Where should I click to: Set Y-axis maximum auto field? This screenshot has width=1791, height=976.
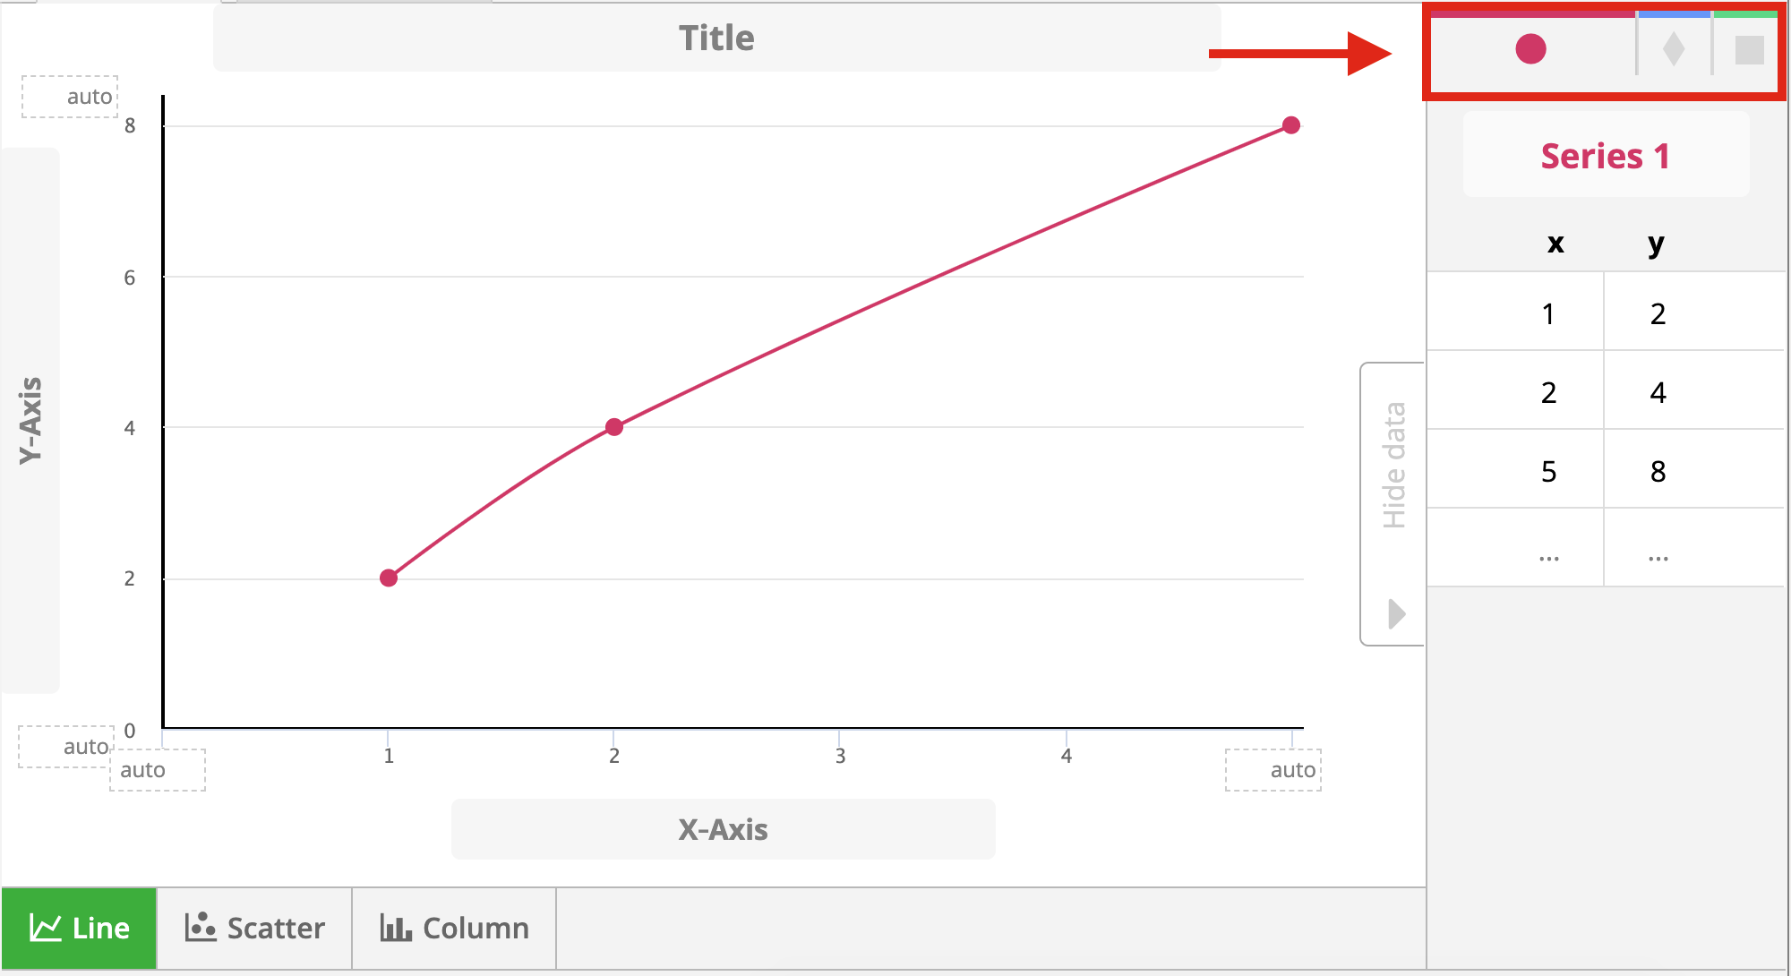70,97
